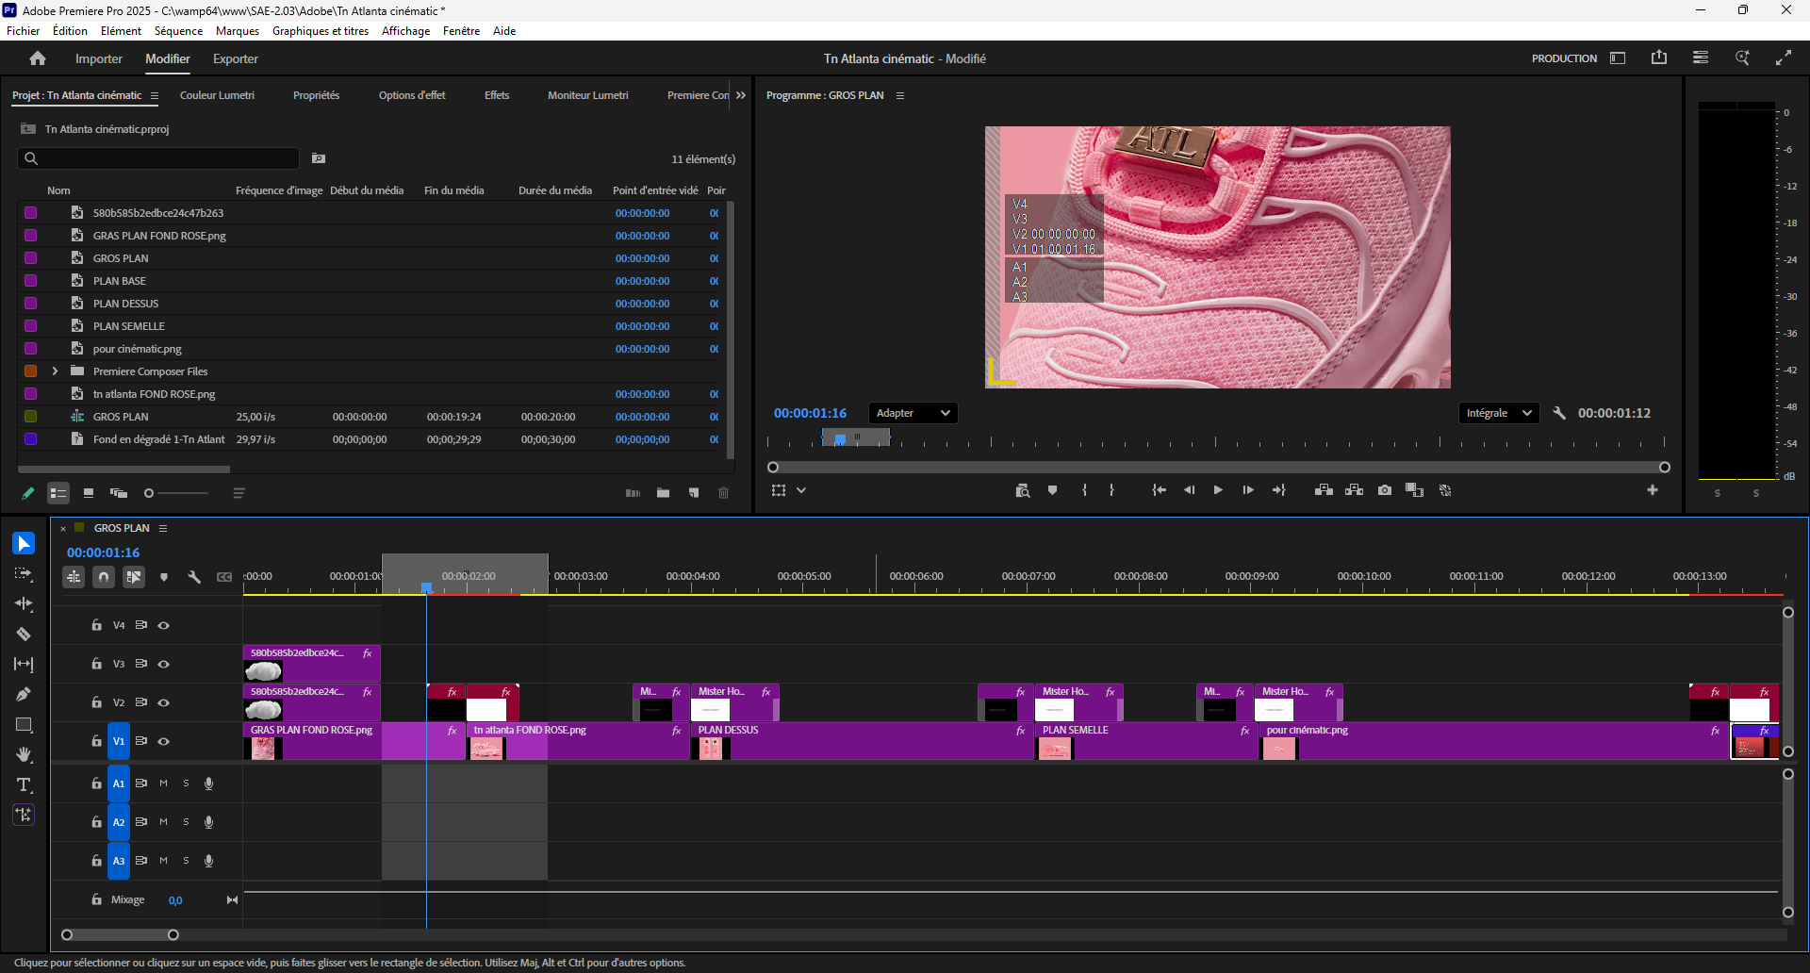This screenshot has height=973, width=1810.
Task: Open the program monitor Button Editor plus
Action: (x=1653, y=490)
